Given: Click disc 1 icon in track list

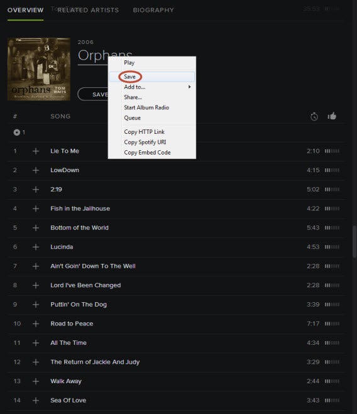Looking at the screenshot, I should pos(16,133).
